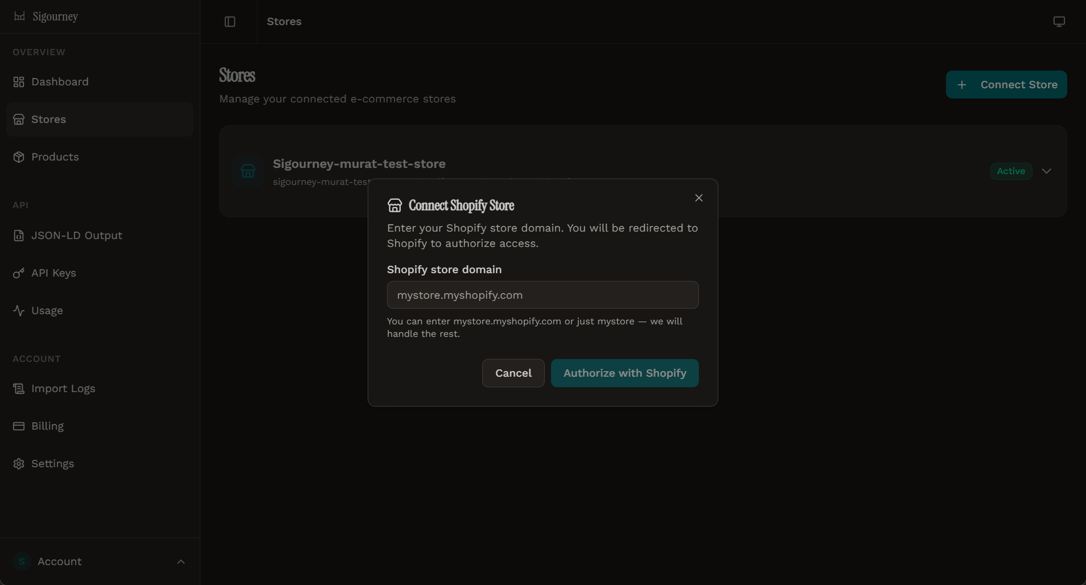Viewport: 1086px width, 585px height.
Task: Click the monitor theme icon in header
Action: click(1059, 22)
